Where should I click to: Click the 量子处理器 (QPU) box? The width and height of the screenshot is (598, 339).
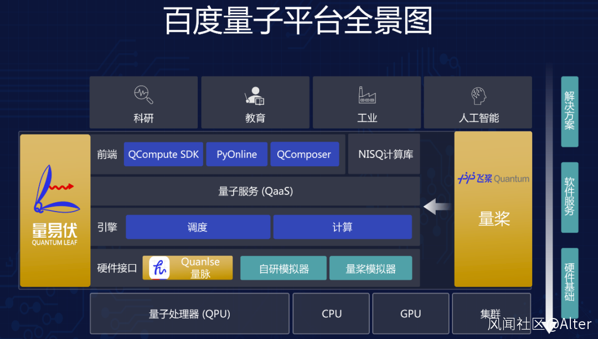point(189,314)
